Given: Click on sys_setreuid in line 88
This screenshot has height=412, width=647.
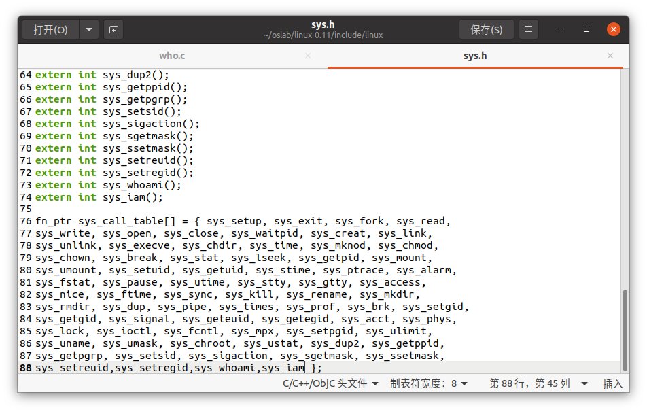Looking at the screenshot, I should 72,368.
